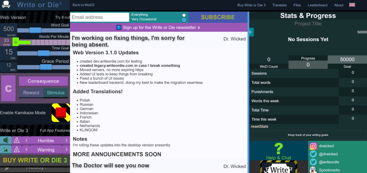Open Buy Write or Die 3 nav item

tap(251, 5)
